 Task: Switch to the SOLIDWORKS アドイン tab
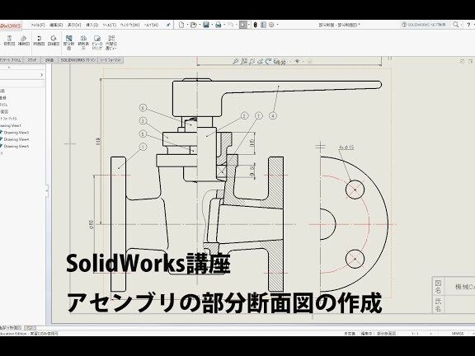tap(78, 60)
